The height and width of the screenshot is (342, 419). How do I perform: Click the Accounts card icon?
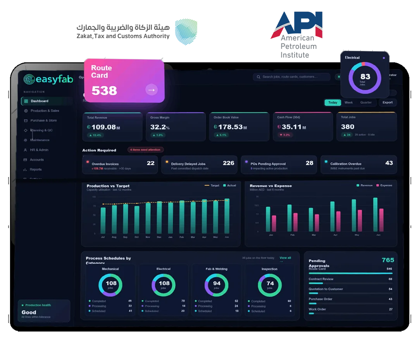[25, 160]
